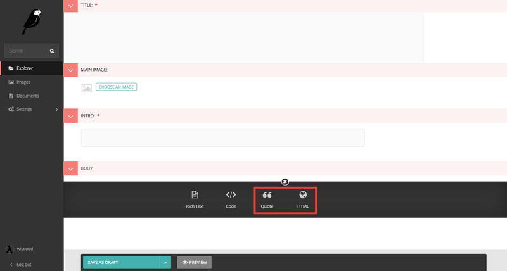
Task: Close the block chooser with X icon
Action: [285, 182]
